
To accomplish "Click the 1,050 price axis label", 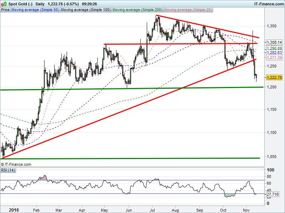I will [x=271, y=157].
